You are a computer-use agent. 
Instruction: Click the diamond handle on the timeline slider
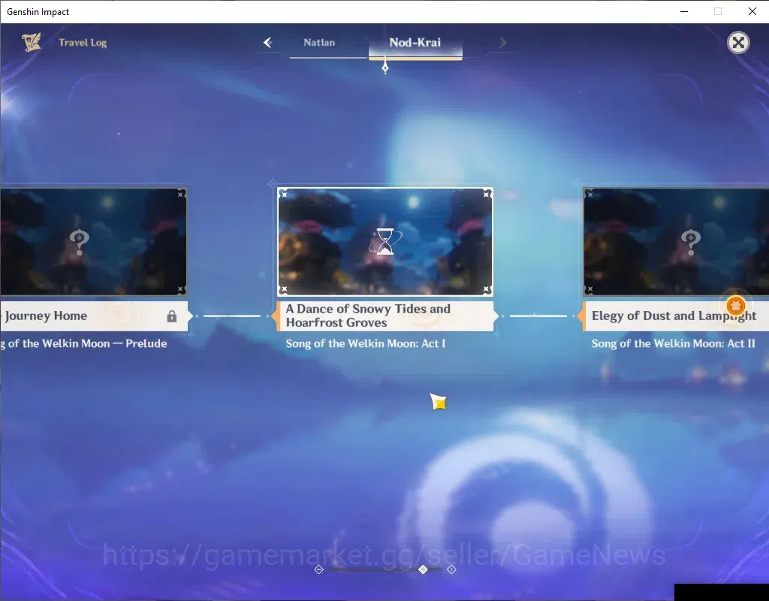(423, 569)
